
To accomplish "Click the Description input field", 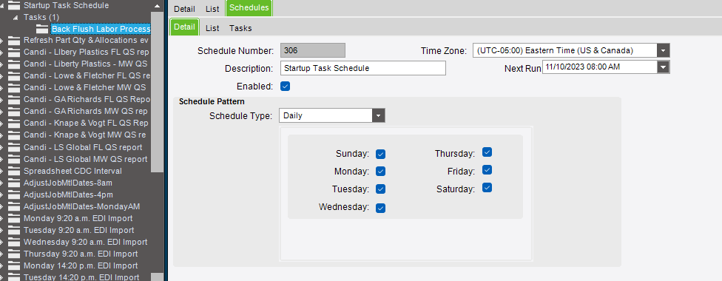I will point(362,68).
